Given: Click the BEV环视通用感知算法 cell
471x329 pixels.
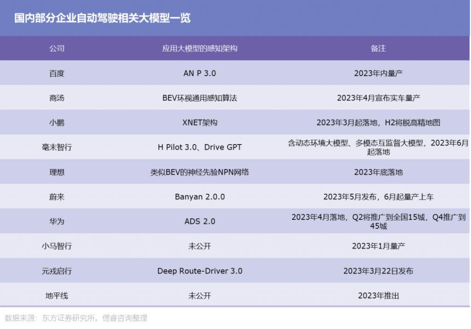Looking at the screenshot, I should coord(200,98).
